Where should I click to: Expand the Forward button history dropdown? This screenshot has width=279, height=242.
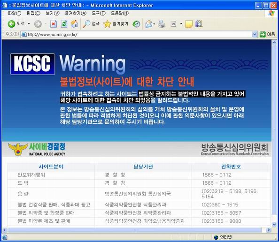[46, 23]
